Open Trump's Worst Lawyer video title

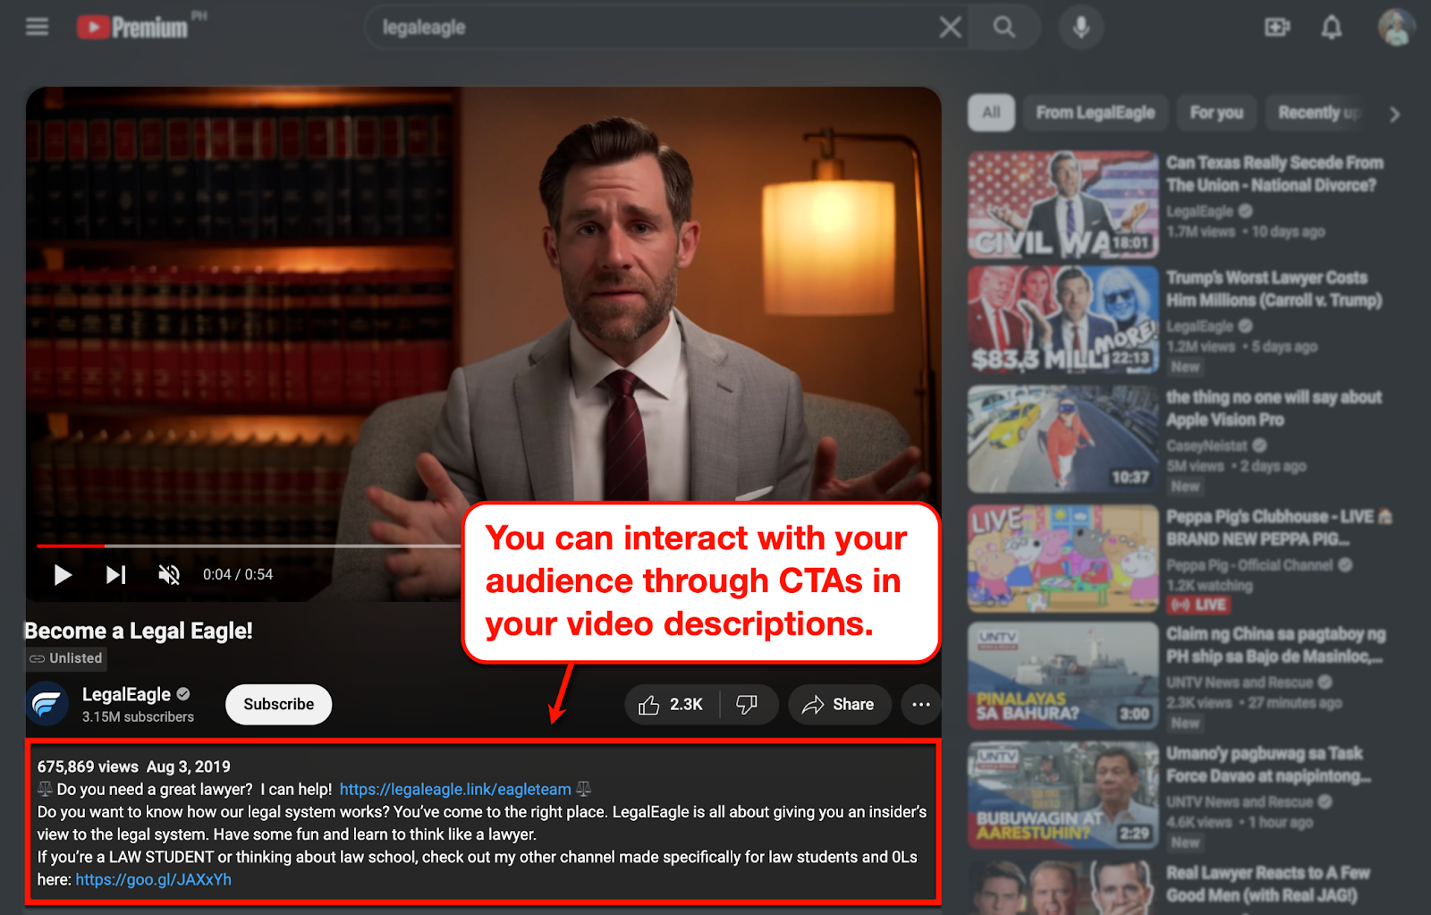[1274, 289]
